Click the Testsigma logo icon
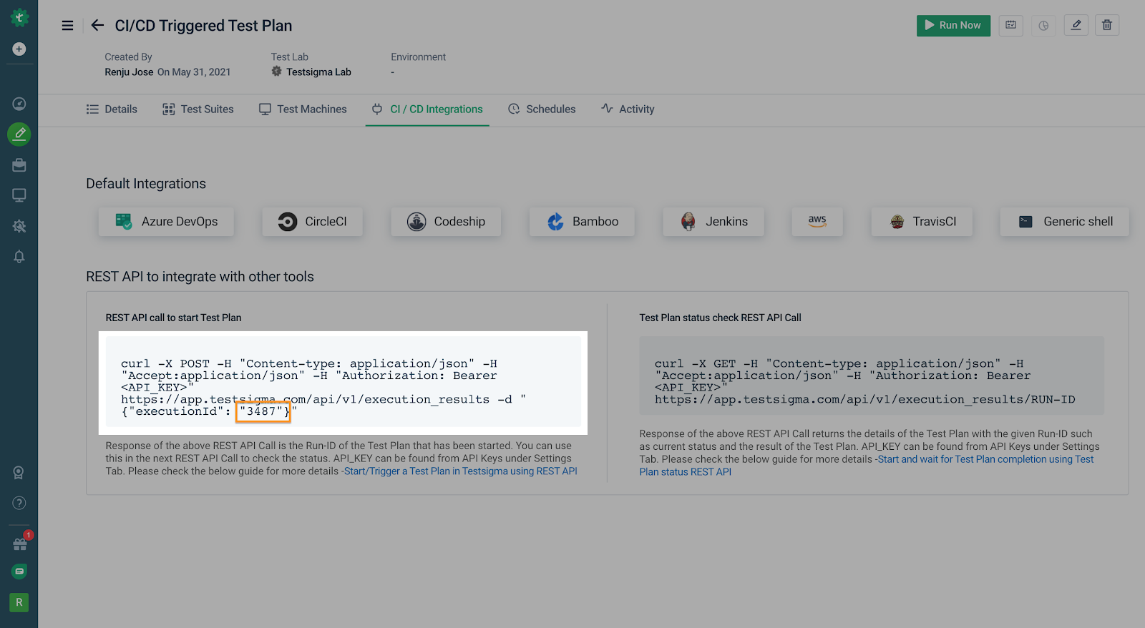The height and width of the screenshot is (628, 1145). 19,18
